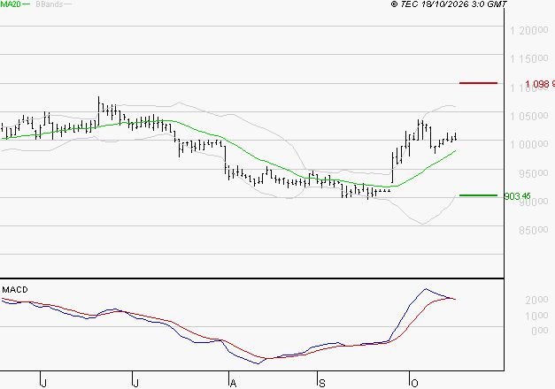This screenshot has width=555, height=389.
Task: Click the red resistance line marker
Action: tap(478, 83)
